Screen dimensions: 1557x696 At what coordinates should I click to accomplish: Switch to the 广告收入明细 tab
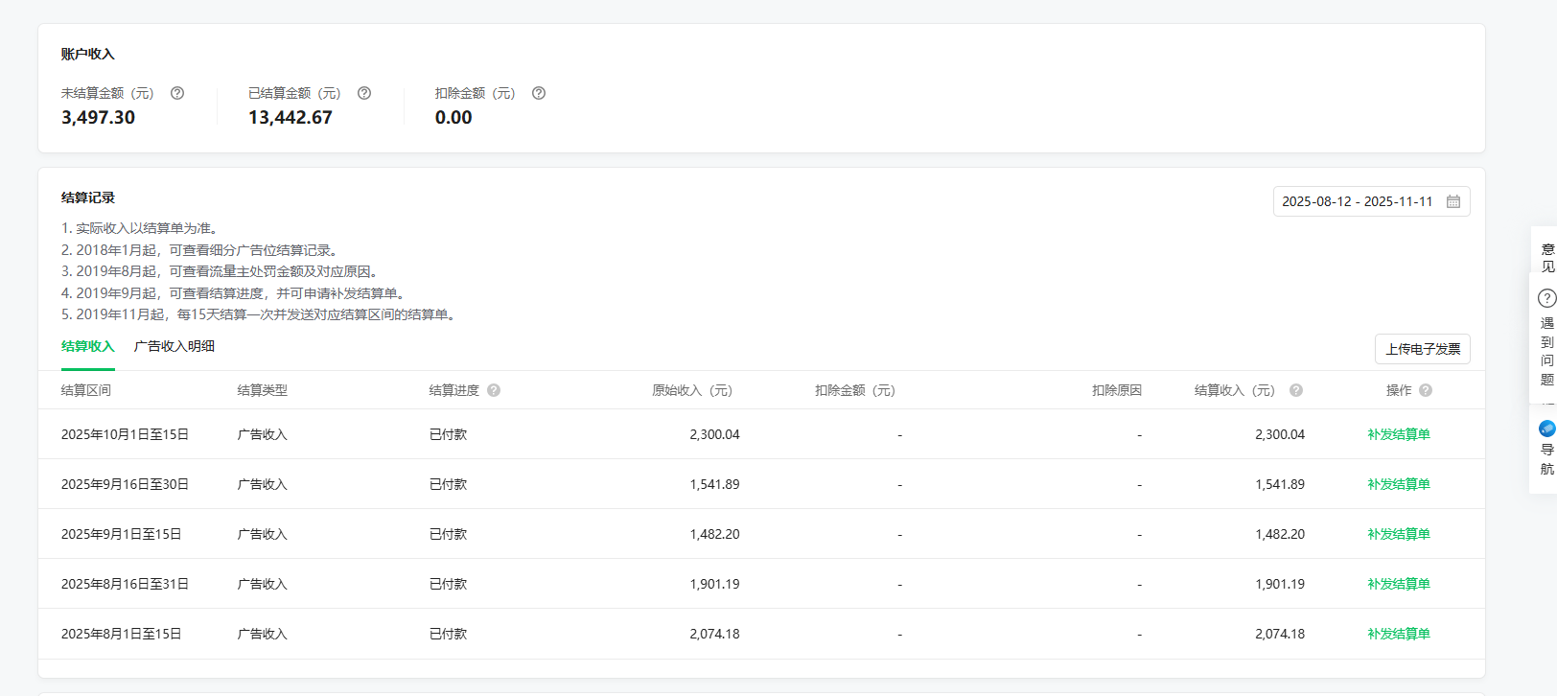click(174, 347)
